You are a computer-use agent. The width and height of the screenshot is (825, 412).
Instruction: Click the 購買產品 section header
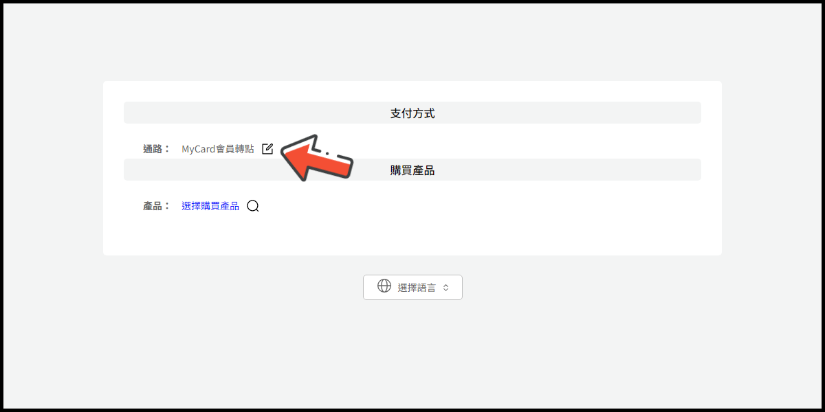coord(412,170)
